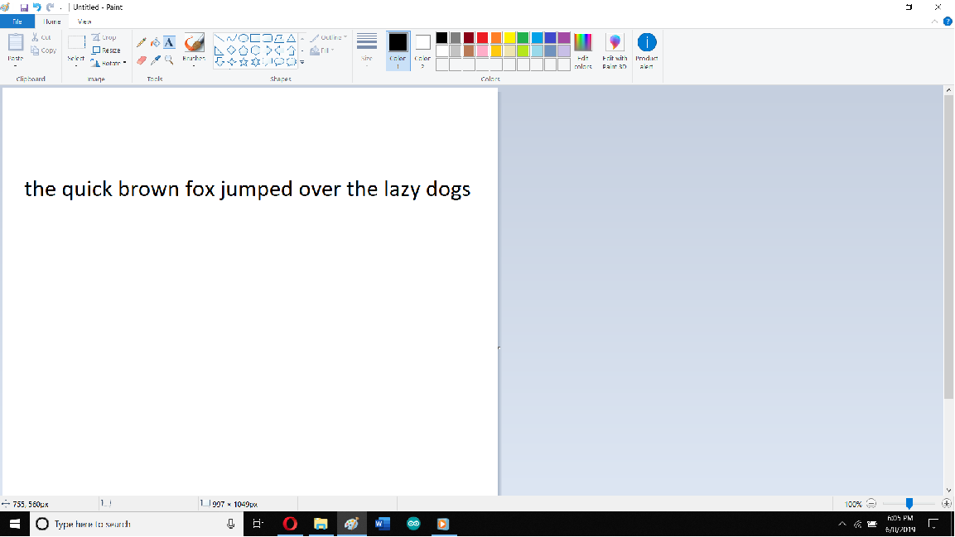Switch to the Home tab
The height and width of the screenshot is (537, 955).
[52, 22]
